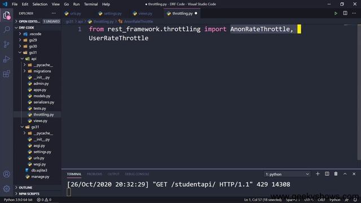Open the Source Control view

7,44
